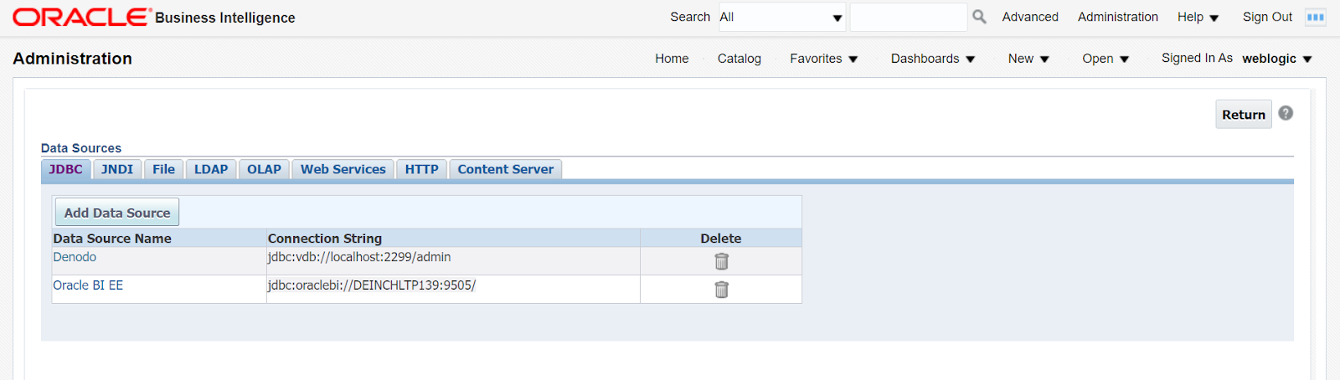This screenshot has width=1340, height=380.
Task: Click the Return button
Action: click(1244, 115)
